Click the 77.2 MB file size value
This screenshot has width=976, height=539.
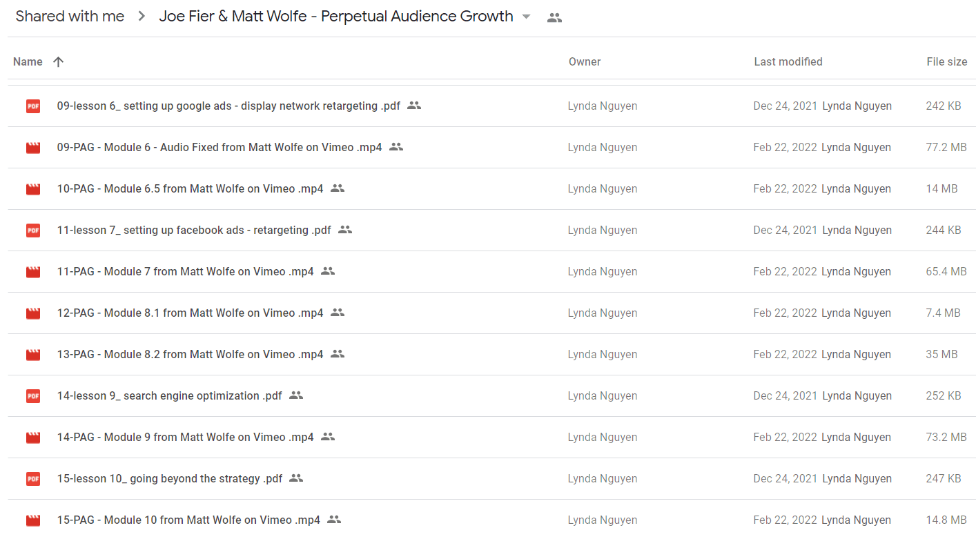point(946,148)
